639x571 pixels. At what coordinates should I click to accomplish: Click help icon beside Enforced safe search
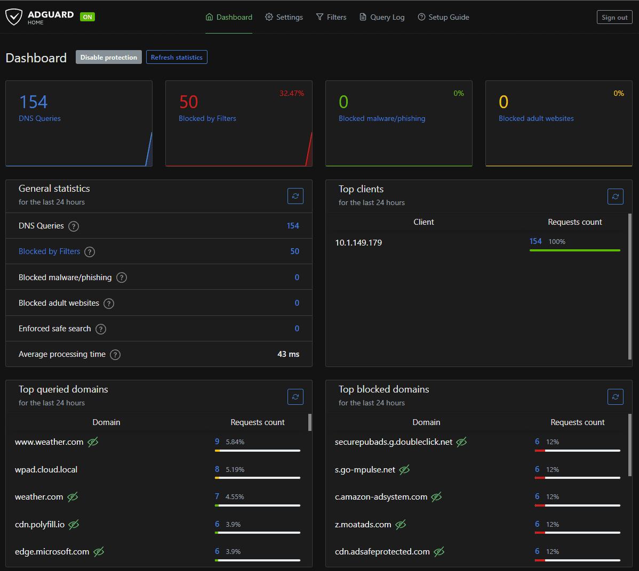(101, 329)
